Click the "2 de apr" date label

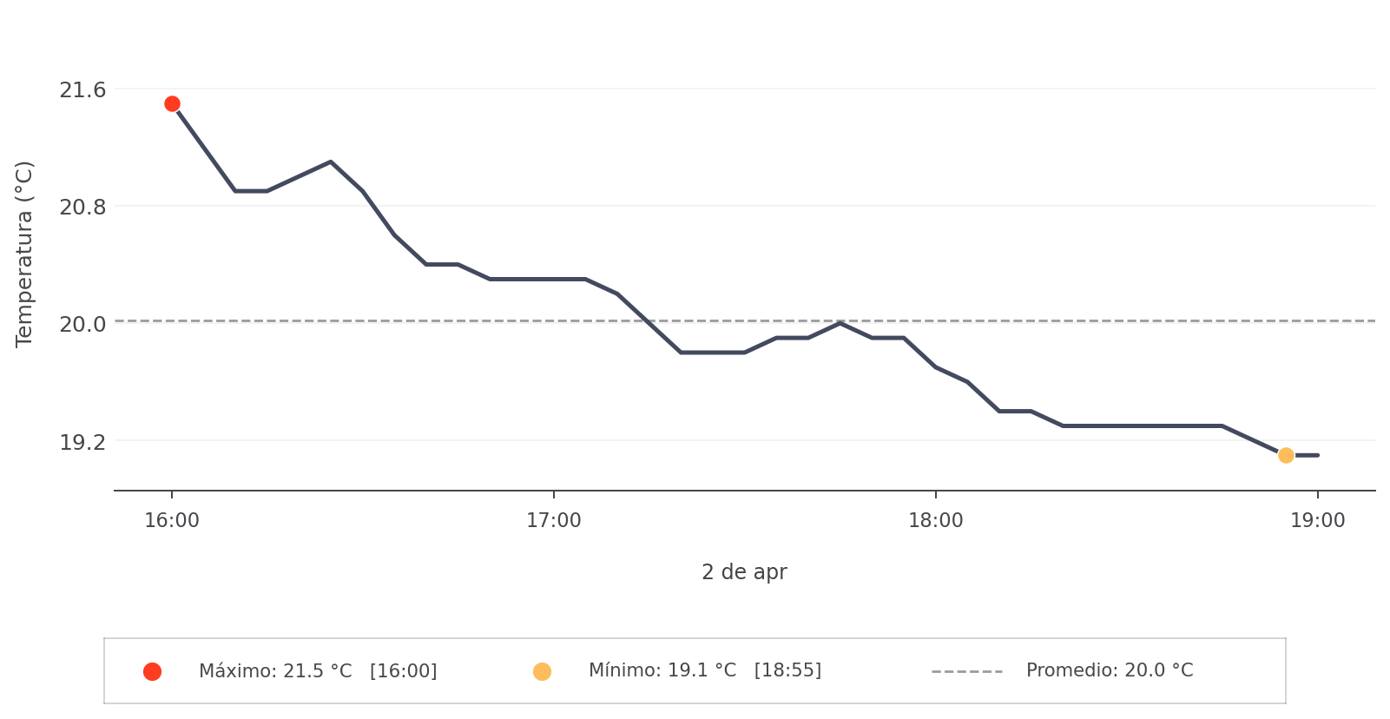tap(744, 572)
